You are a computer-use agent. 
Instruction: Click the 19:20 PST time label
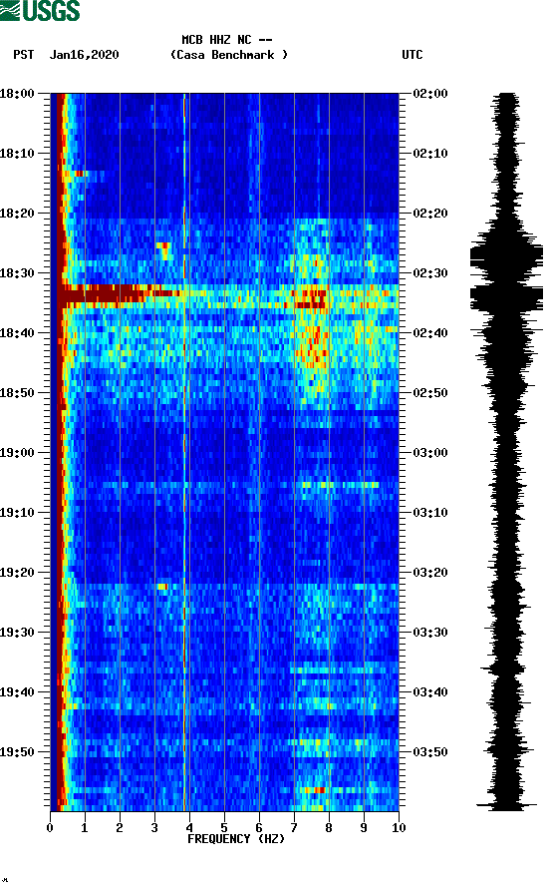pos(17,573)
